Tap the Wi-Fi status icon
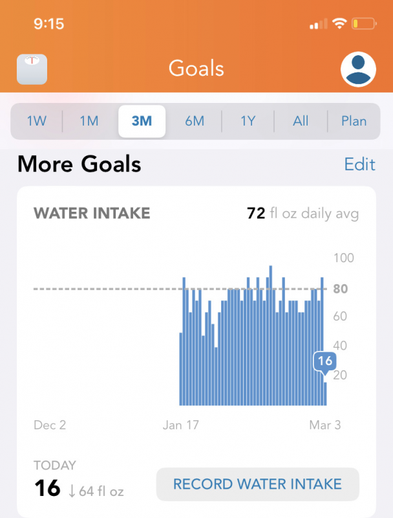 coord(340,24)
